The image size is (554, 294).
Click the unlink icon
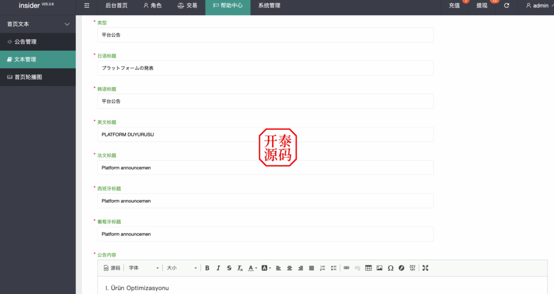(x=357, y=268)
